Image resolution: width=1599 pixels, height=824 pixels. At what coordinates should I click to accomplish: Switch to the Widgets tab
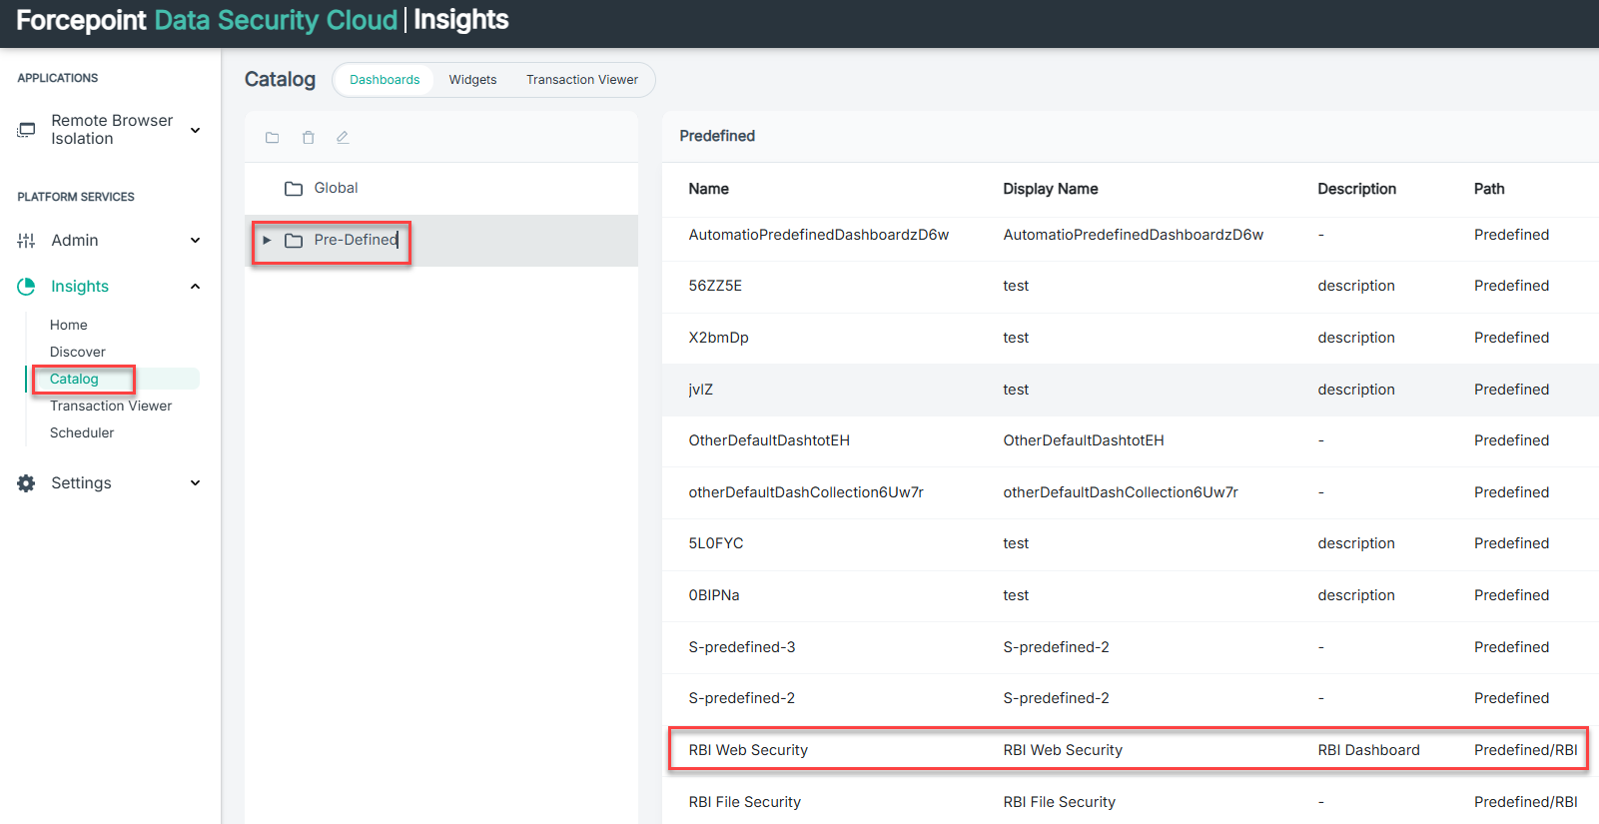[472, 80]
